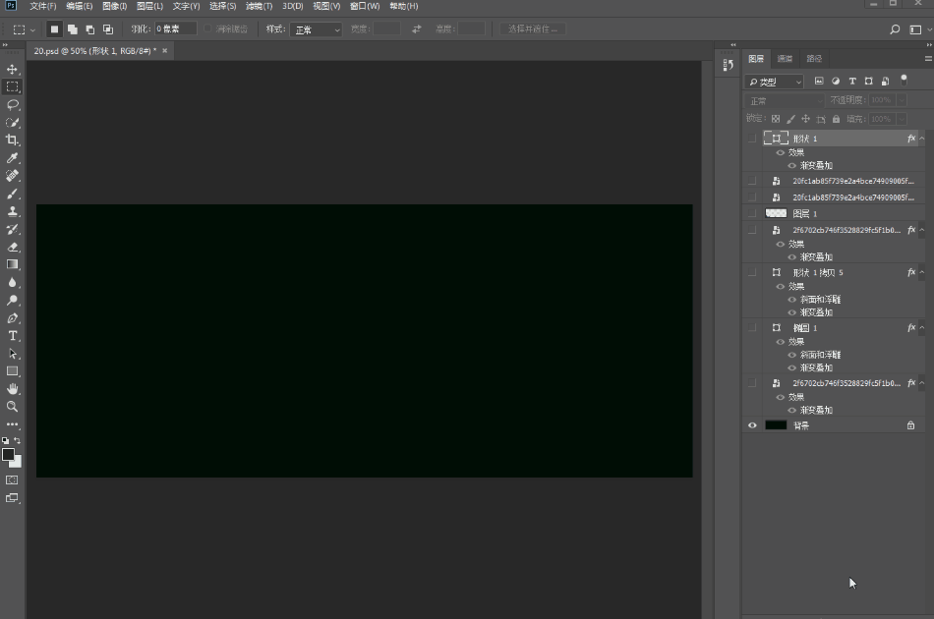Open the collapsed History panel icon
This screenshot has height=619, width=934.
pyautogui.click(x=728, y=66)
